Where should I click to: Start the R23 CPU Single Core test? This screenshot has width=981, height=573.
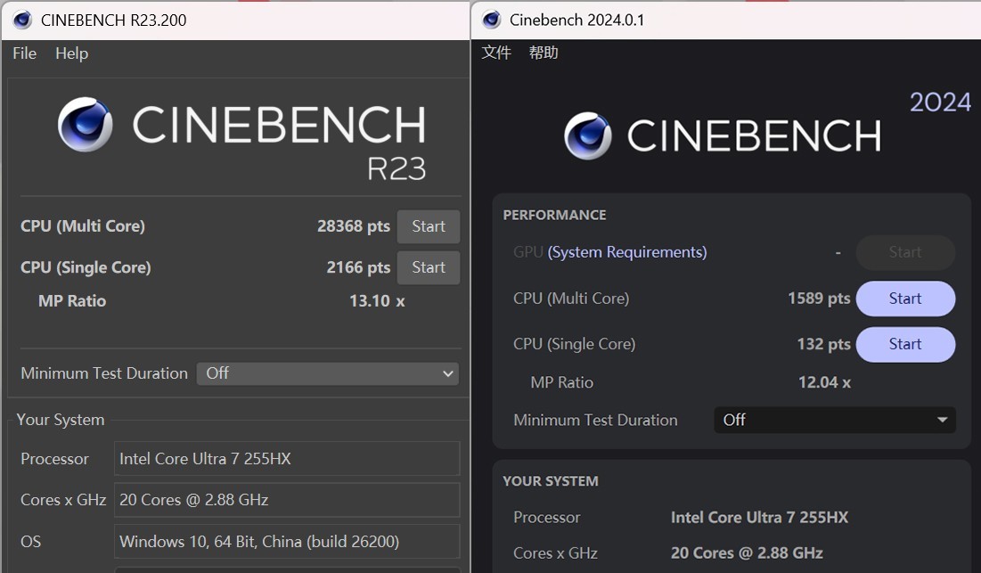[429, 267]
